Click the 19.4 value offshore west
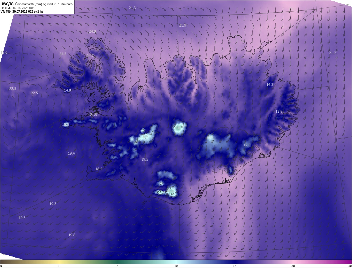 click(71, 153)
